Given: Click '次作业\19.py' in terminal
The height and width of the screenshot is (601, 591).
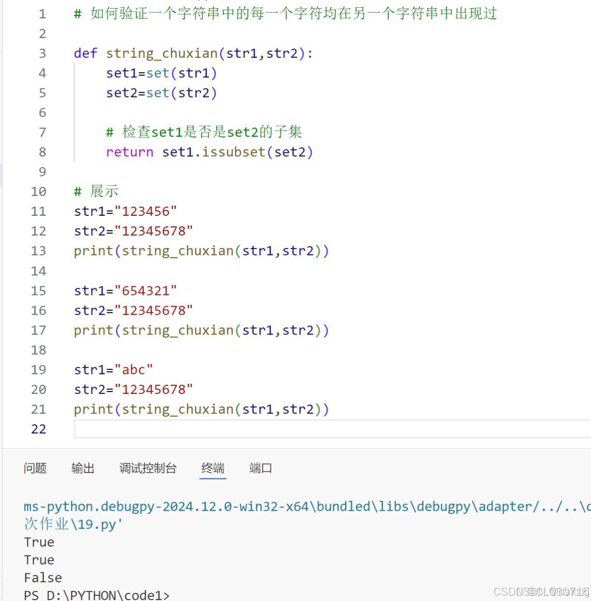Looking at the screenshot, I should (x=73, y=524).
